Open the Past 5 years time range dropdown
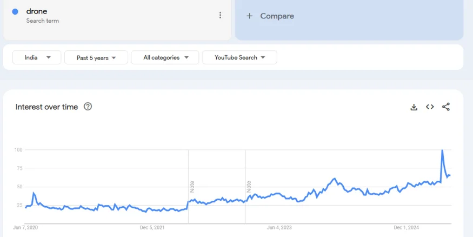 pos(96,57)
